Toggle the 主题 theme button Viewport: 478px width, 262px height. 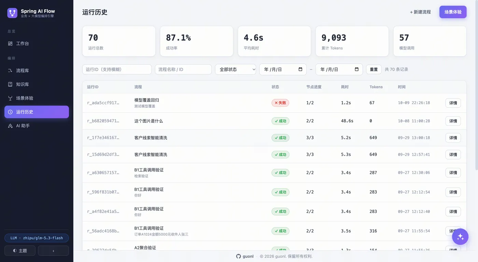[x=20, y=251]
